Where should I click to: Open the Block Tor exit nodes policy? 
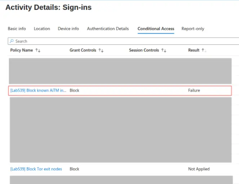click(x=36, y=169)
